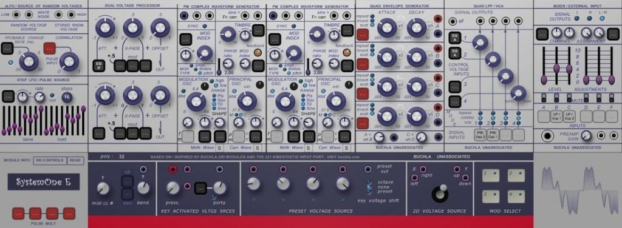The width and height of the screenshot is (622, 228).
Task: Click 'save' under the Step LFO sliders
Action: click(x=27, y=139)
